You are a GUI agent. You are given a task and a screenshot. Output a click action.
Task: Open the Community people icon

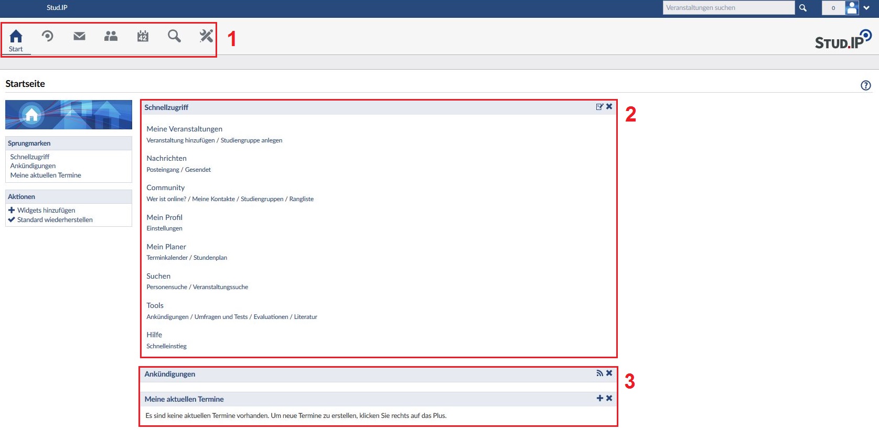[x=111, y=36]
